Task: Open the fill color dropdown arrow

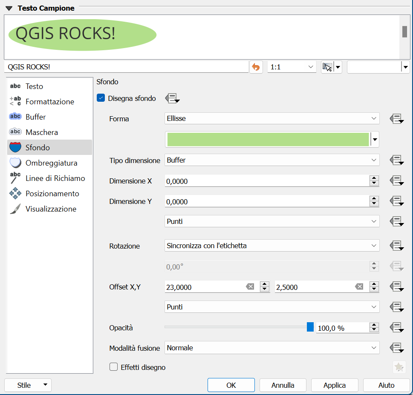Action: tap(375, 139)
